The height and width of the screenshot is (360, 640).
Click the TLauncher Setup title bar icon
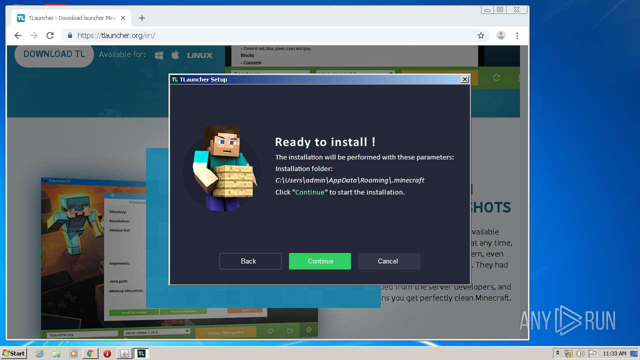[174, 79]
